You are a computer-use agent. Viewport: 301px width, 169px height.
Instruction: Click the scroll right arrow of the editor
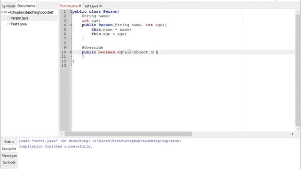click(x=293, y=134)
